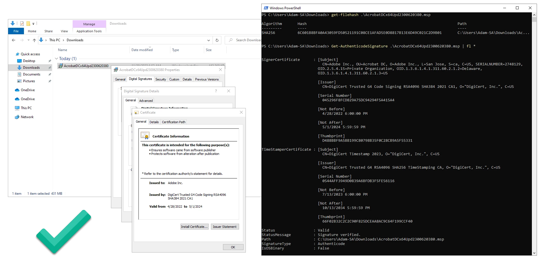Switch to the Share ribbon tab
Viewport: 544px width, 266px height.
pyautogui.click(x=48, y=31)
